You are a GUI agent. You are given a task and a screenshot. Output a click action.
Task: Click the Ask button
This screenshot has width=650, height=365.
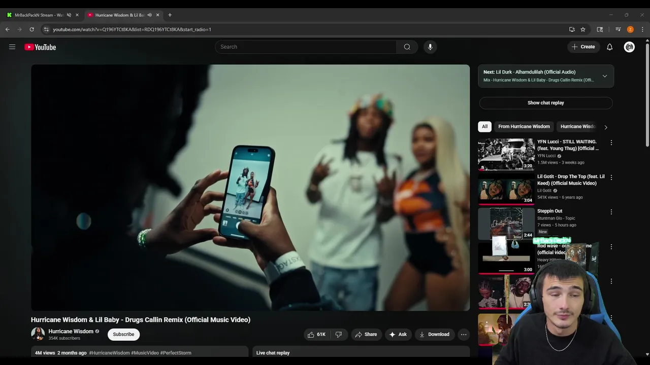(398, 334)
